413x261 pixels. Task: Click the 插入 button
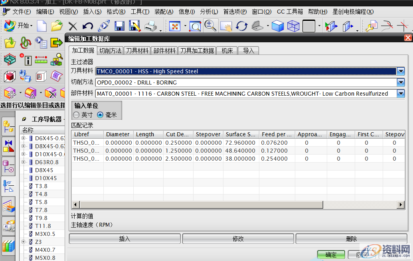click(124, 239)
